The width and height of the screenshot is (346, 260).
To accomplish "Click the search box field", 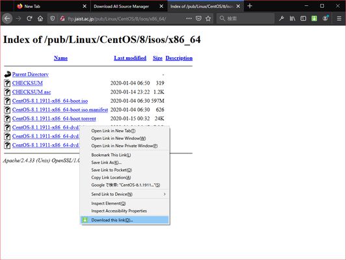I will [x=246, y=18].
